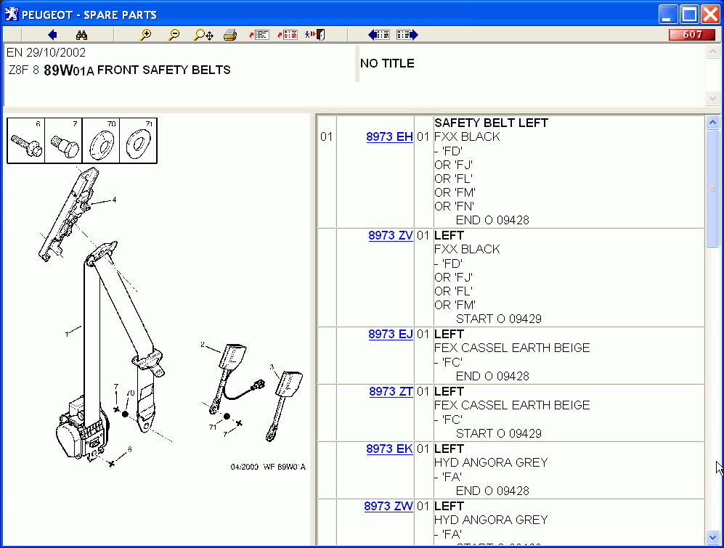Exit using the walking-man door icon
The image size is (724, 548).
click(x=315, y=35)
